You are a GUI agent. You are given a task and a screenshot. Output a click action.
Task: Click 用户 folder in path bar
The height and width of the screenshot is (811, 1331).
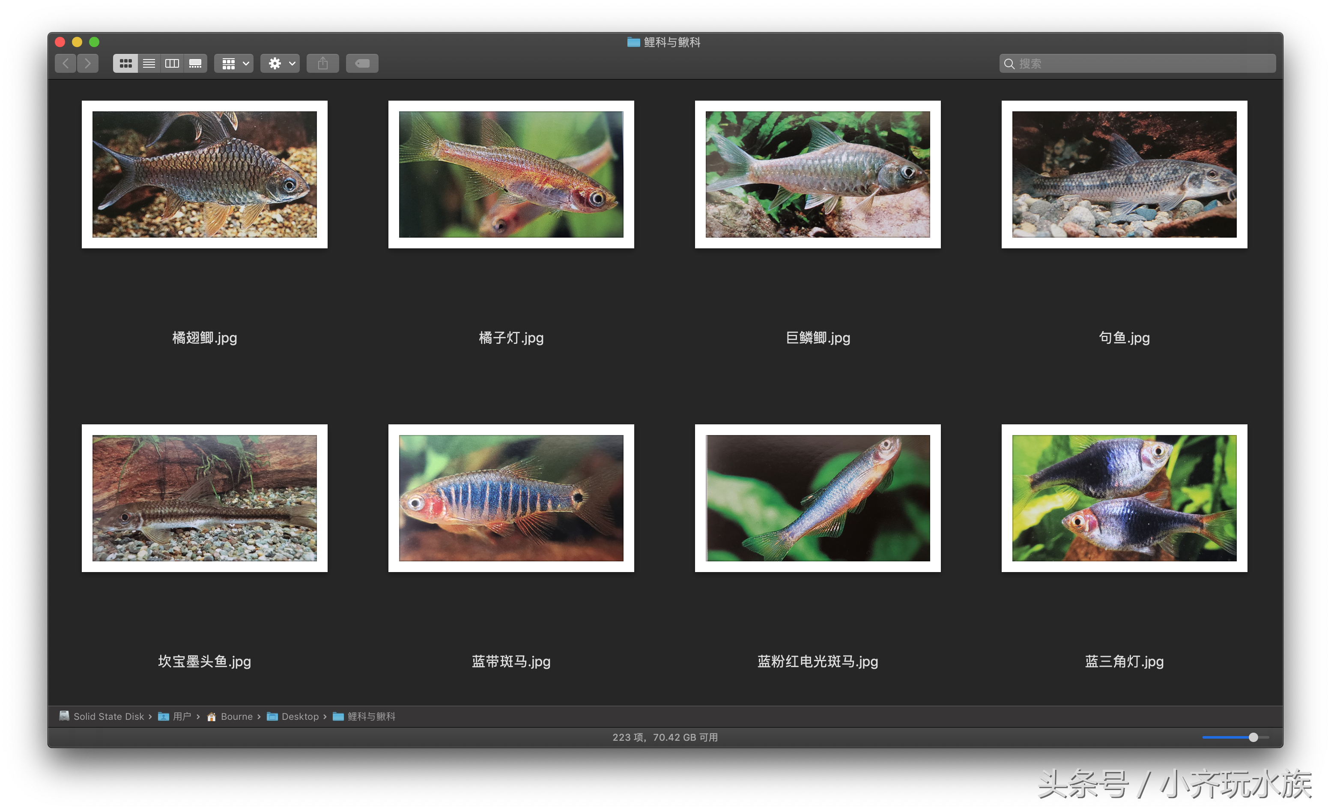174,716
